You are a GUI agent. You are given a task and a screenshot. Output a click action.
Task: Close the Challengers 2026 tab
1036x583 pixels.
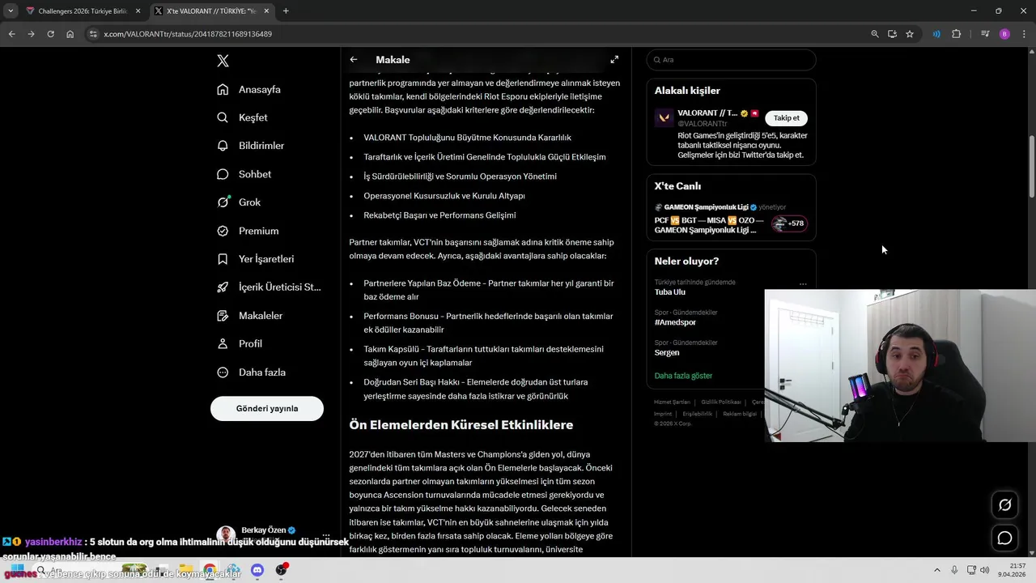[138, 11]
